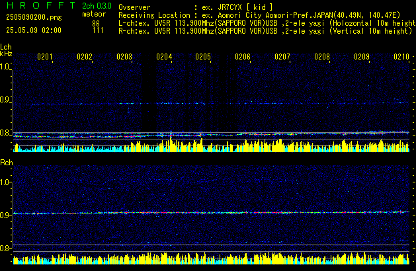Click the Rch 1.0 kHz axis label
416x271 pixels.
pyautogui.click(x=5, y=182)
